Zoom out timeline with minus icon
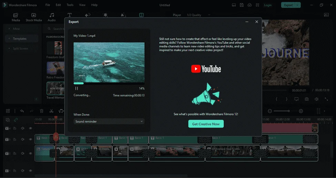Screen dimensions: 336x178 270,111
